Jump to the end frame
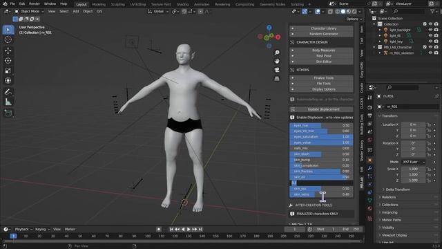Screen dimensions: 442x249 (200, 229)
